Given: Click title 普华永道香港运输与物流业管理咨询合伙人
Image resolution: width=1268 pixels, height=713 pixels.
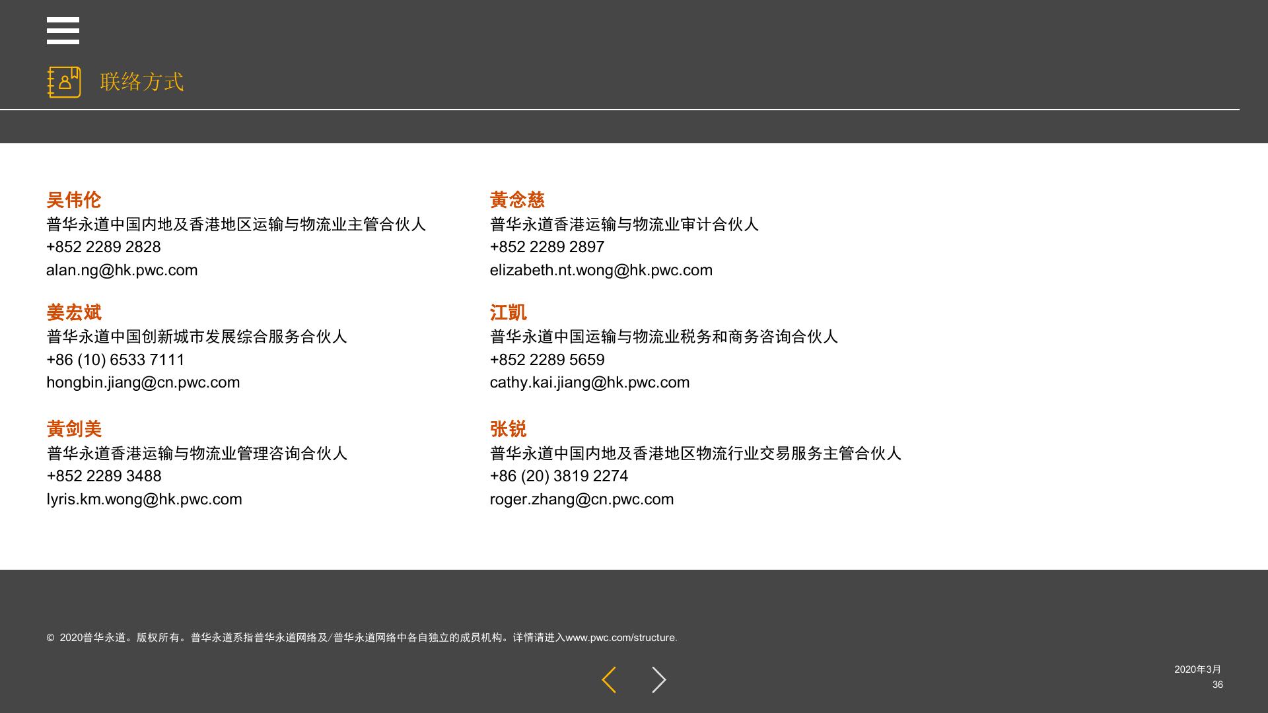Looking at the screenshot, I should click(197, 454).
